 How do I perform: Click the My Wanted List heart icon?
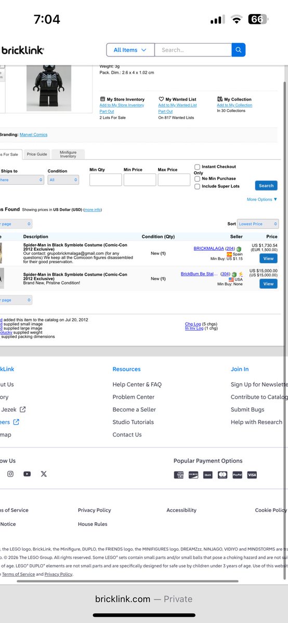(161, 99)
